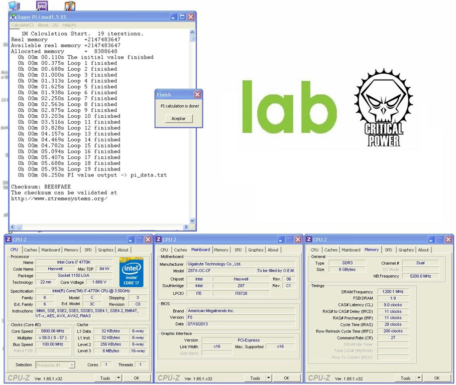Click the checksum text BEE8FAEE
The width and height of the screenshot is (456, 385).
click(x=57, y=186)
